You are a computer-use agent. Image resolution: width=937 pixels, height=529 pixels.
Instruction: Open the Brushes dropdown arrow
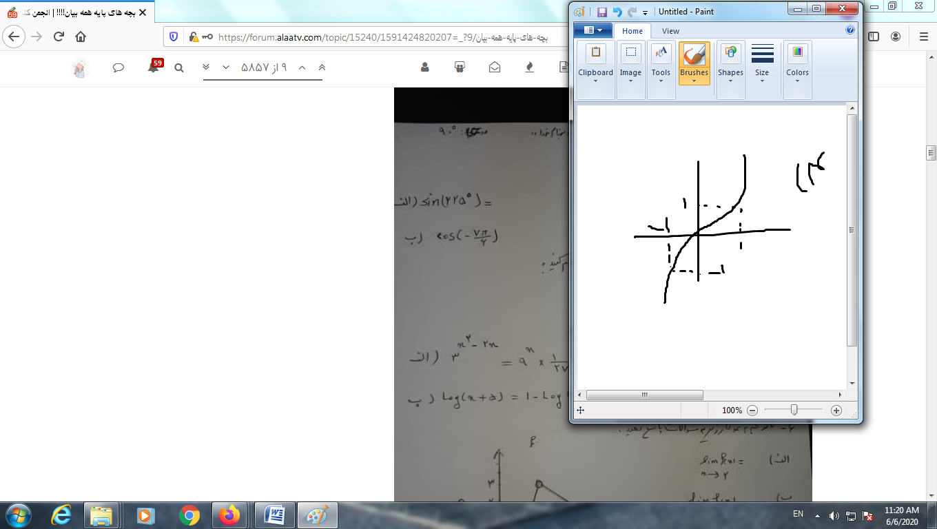coord(694,81)
